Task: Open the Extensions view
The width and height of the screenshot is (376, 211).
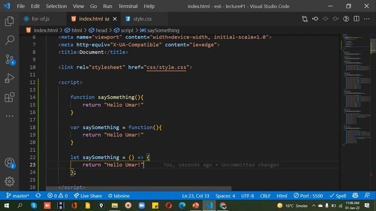Action: 9,97
